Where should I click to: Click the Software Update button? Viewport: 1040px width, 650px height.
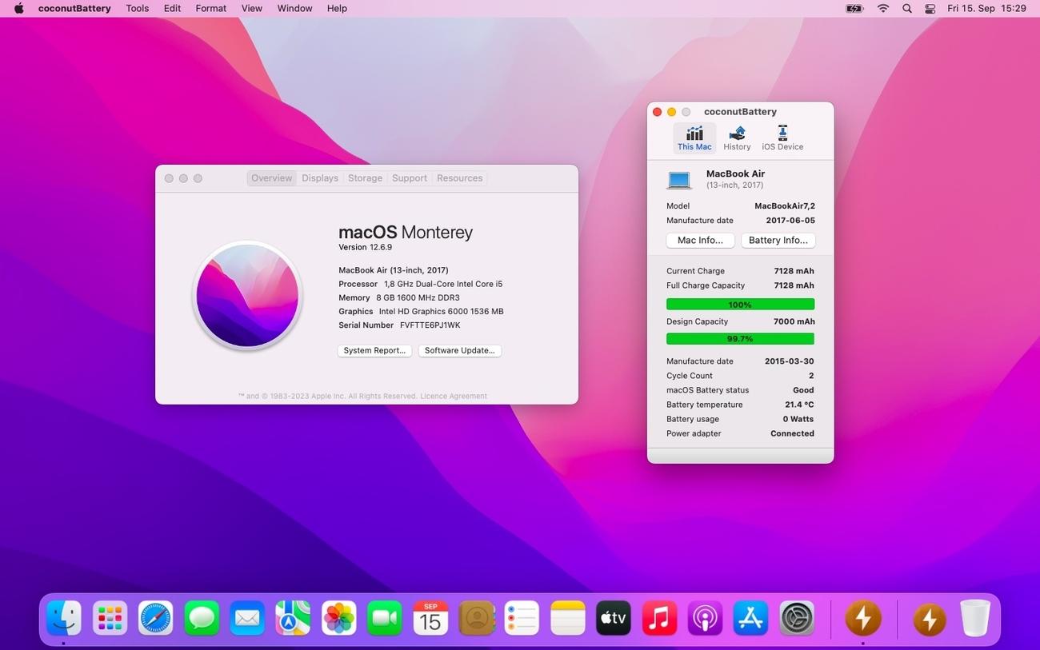click(x=459, y=350)
